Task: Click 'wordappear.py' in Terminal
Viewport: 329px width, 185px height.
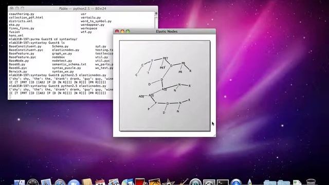Action: pos(93,25)
